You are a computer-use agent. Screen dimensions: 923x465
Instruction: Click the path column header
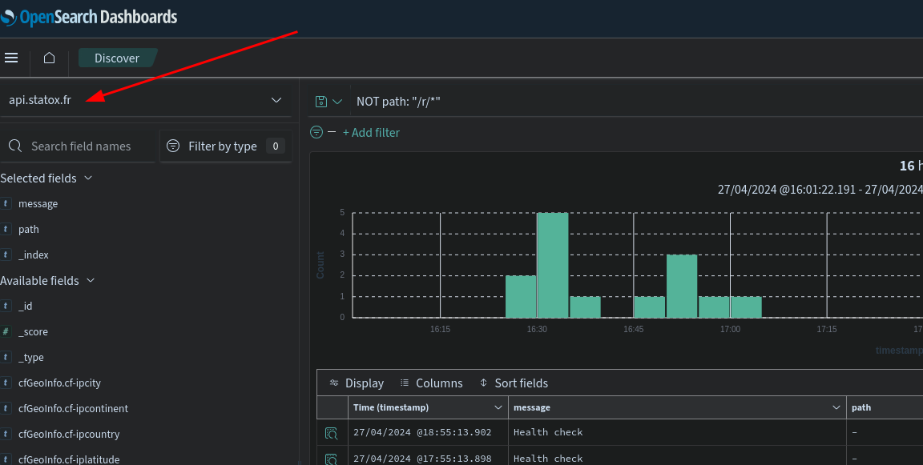[861, 407]
